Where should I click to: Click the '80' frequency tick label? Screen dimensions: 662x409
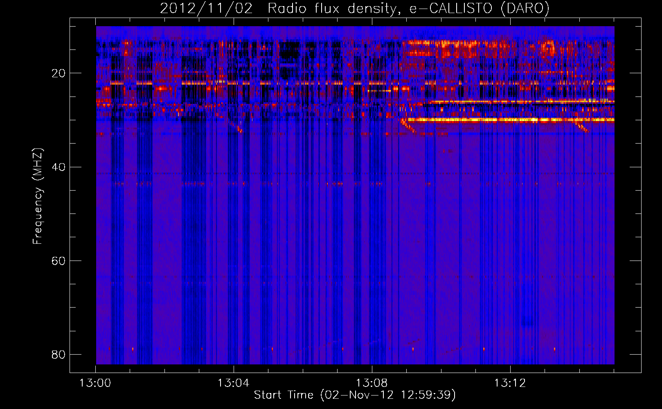59,355
